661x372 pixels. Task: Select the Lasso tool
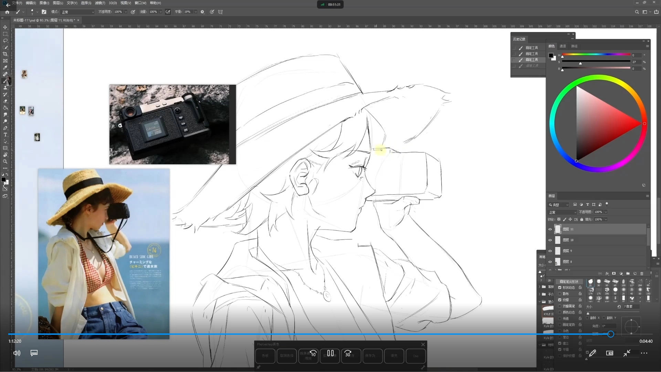[5, 41]
